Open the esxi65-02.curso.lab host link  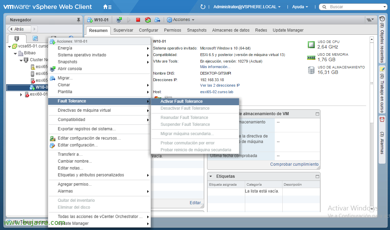tap(217, 92)
